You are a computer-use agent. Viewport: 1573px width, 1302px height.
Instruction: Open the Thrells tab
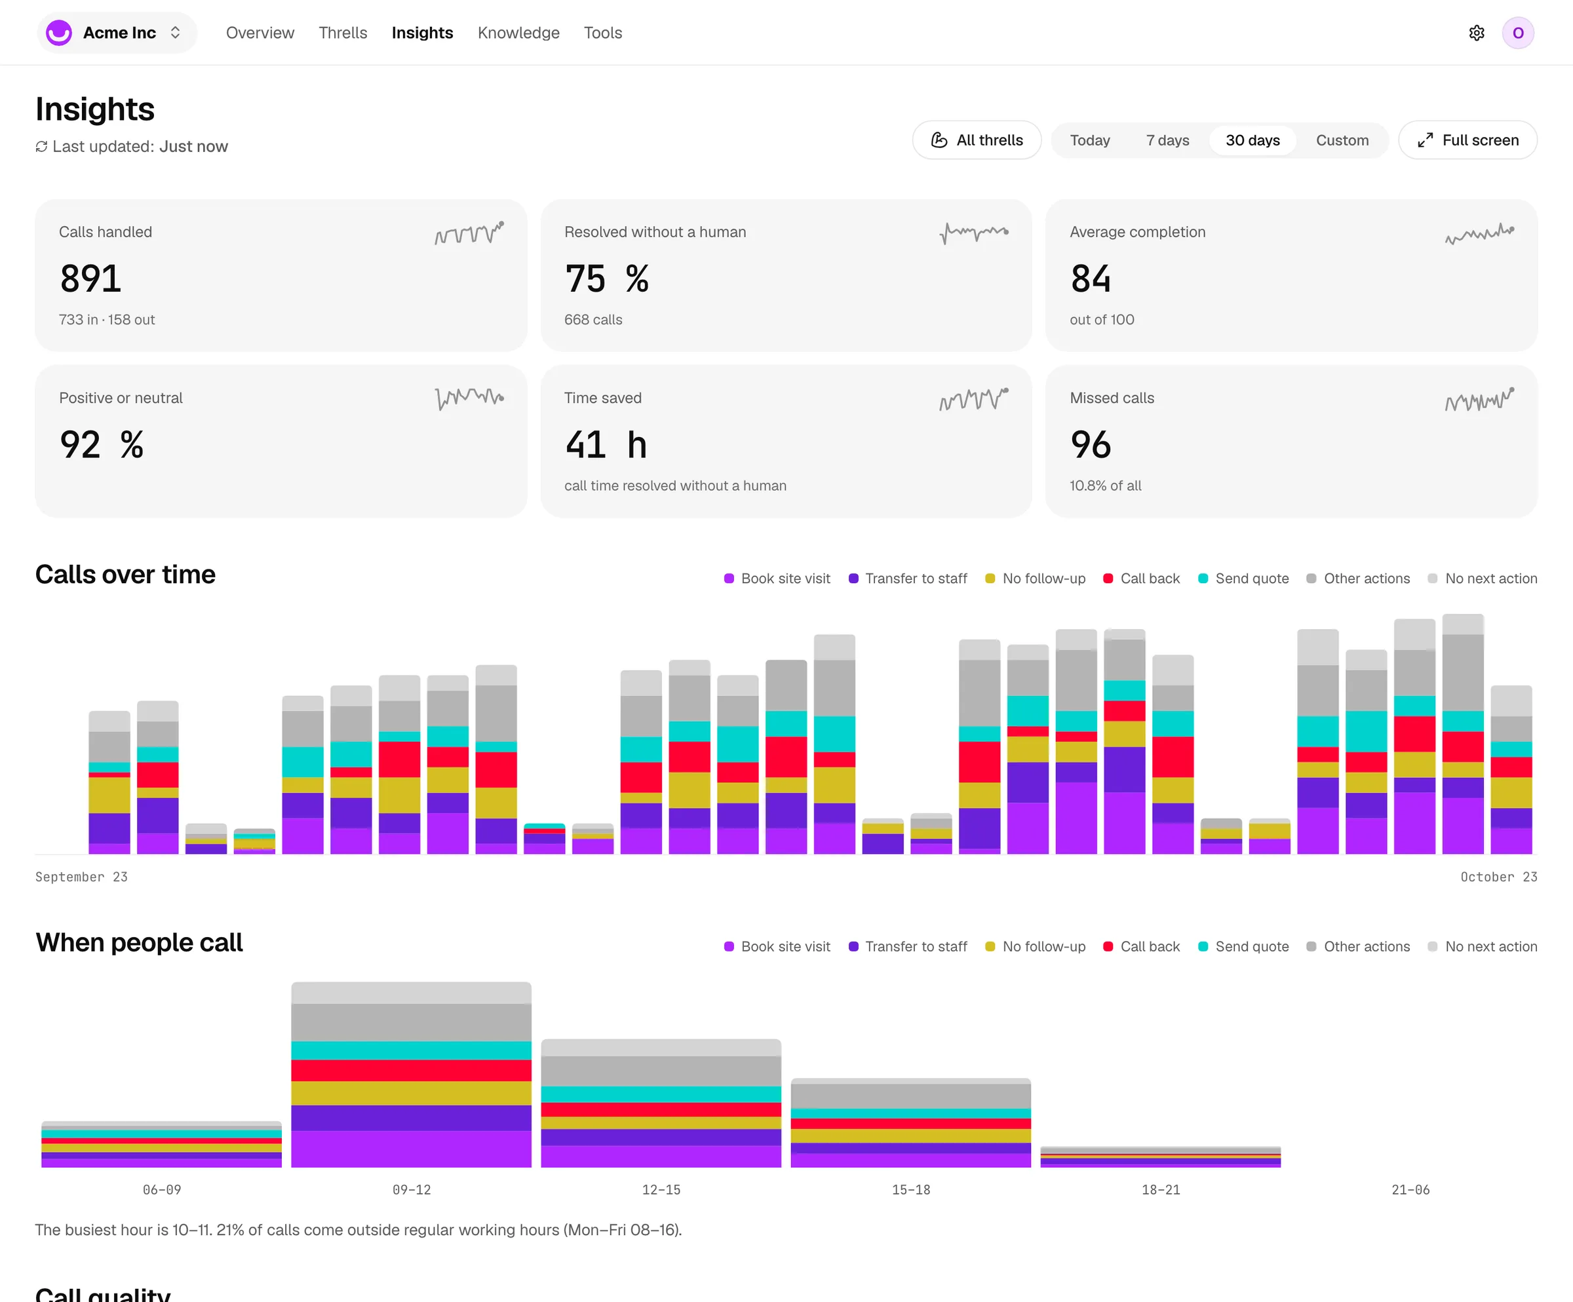343,33
